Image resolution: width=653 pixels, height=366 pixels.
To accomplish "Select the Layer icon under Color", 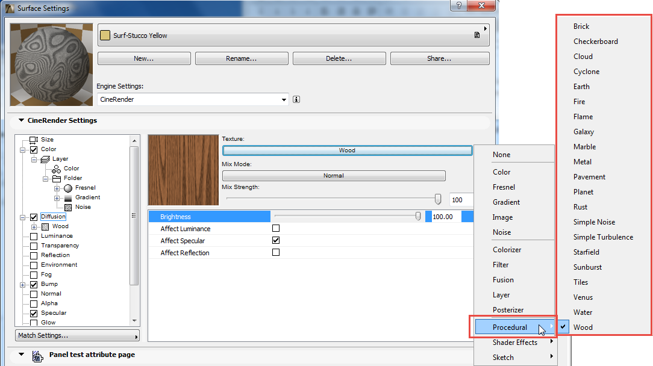I will [45, 159].
